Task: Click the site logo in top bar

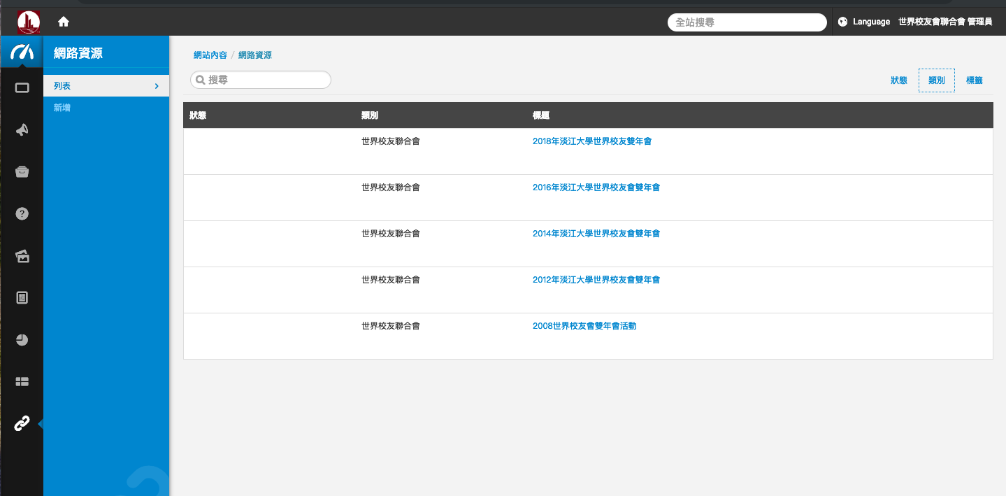Action: [29, 22]
